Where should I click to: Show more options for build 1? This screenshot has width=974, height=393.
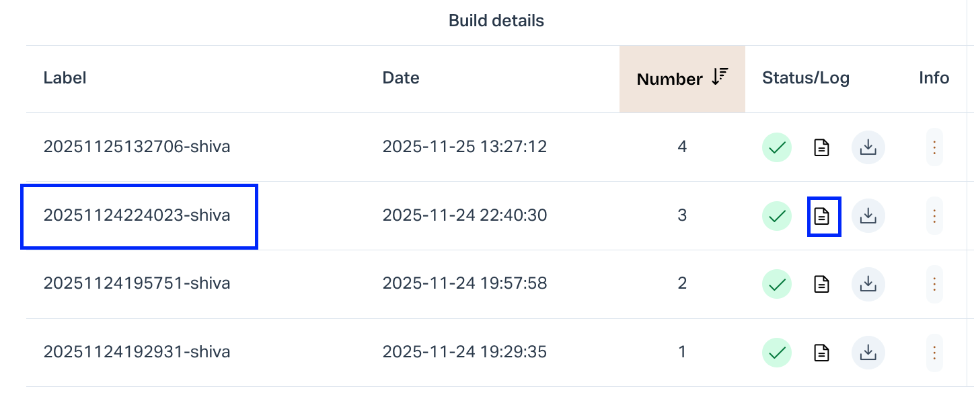pyautogui.click(x=934, y=352)
